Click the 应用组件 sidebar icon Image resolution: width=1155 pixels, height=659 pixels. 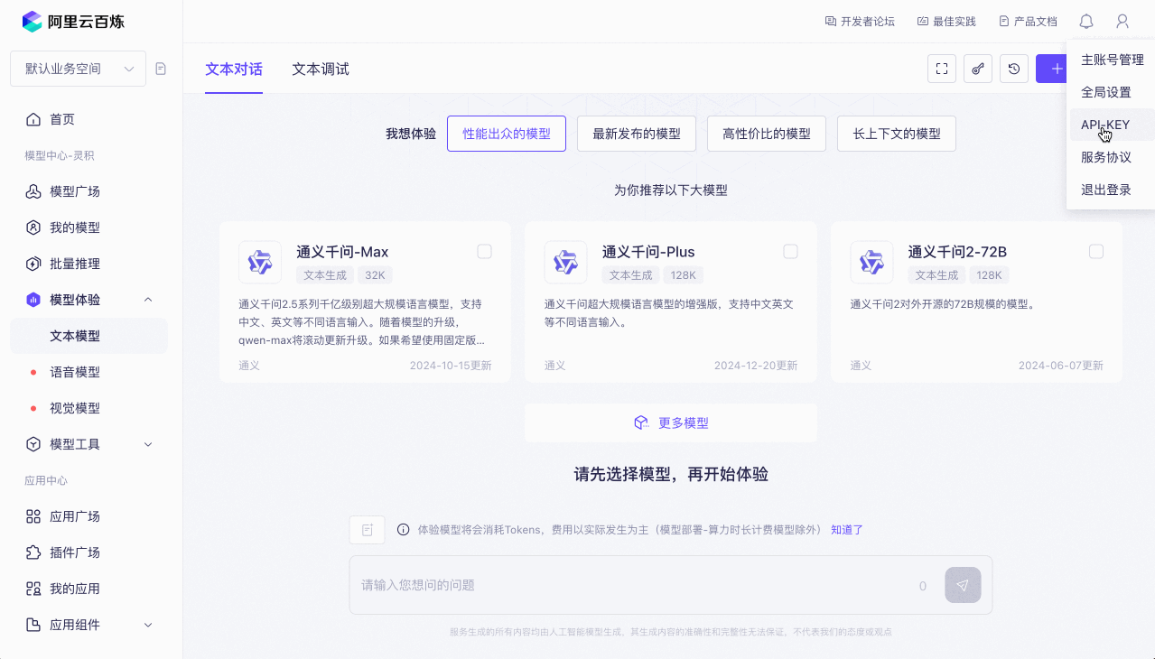click(x=33, y=625)
